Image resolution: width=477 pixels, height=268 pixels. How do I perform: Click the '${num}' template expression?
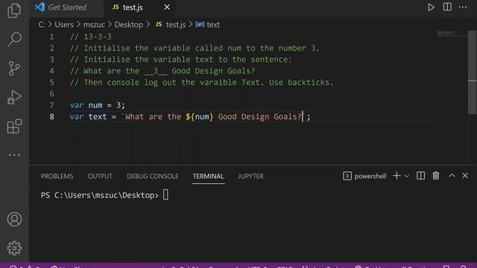(200, 117)
